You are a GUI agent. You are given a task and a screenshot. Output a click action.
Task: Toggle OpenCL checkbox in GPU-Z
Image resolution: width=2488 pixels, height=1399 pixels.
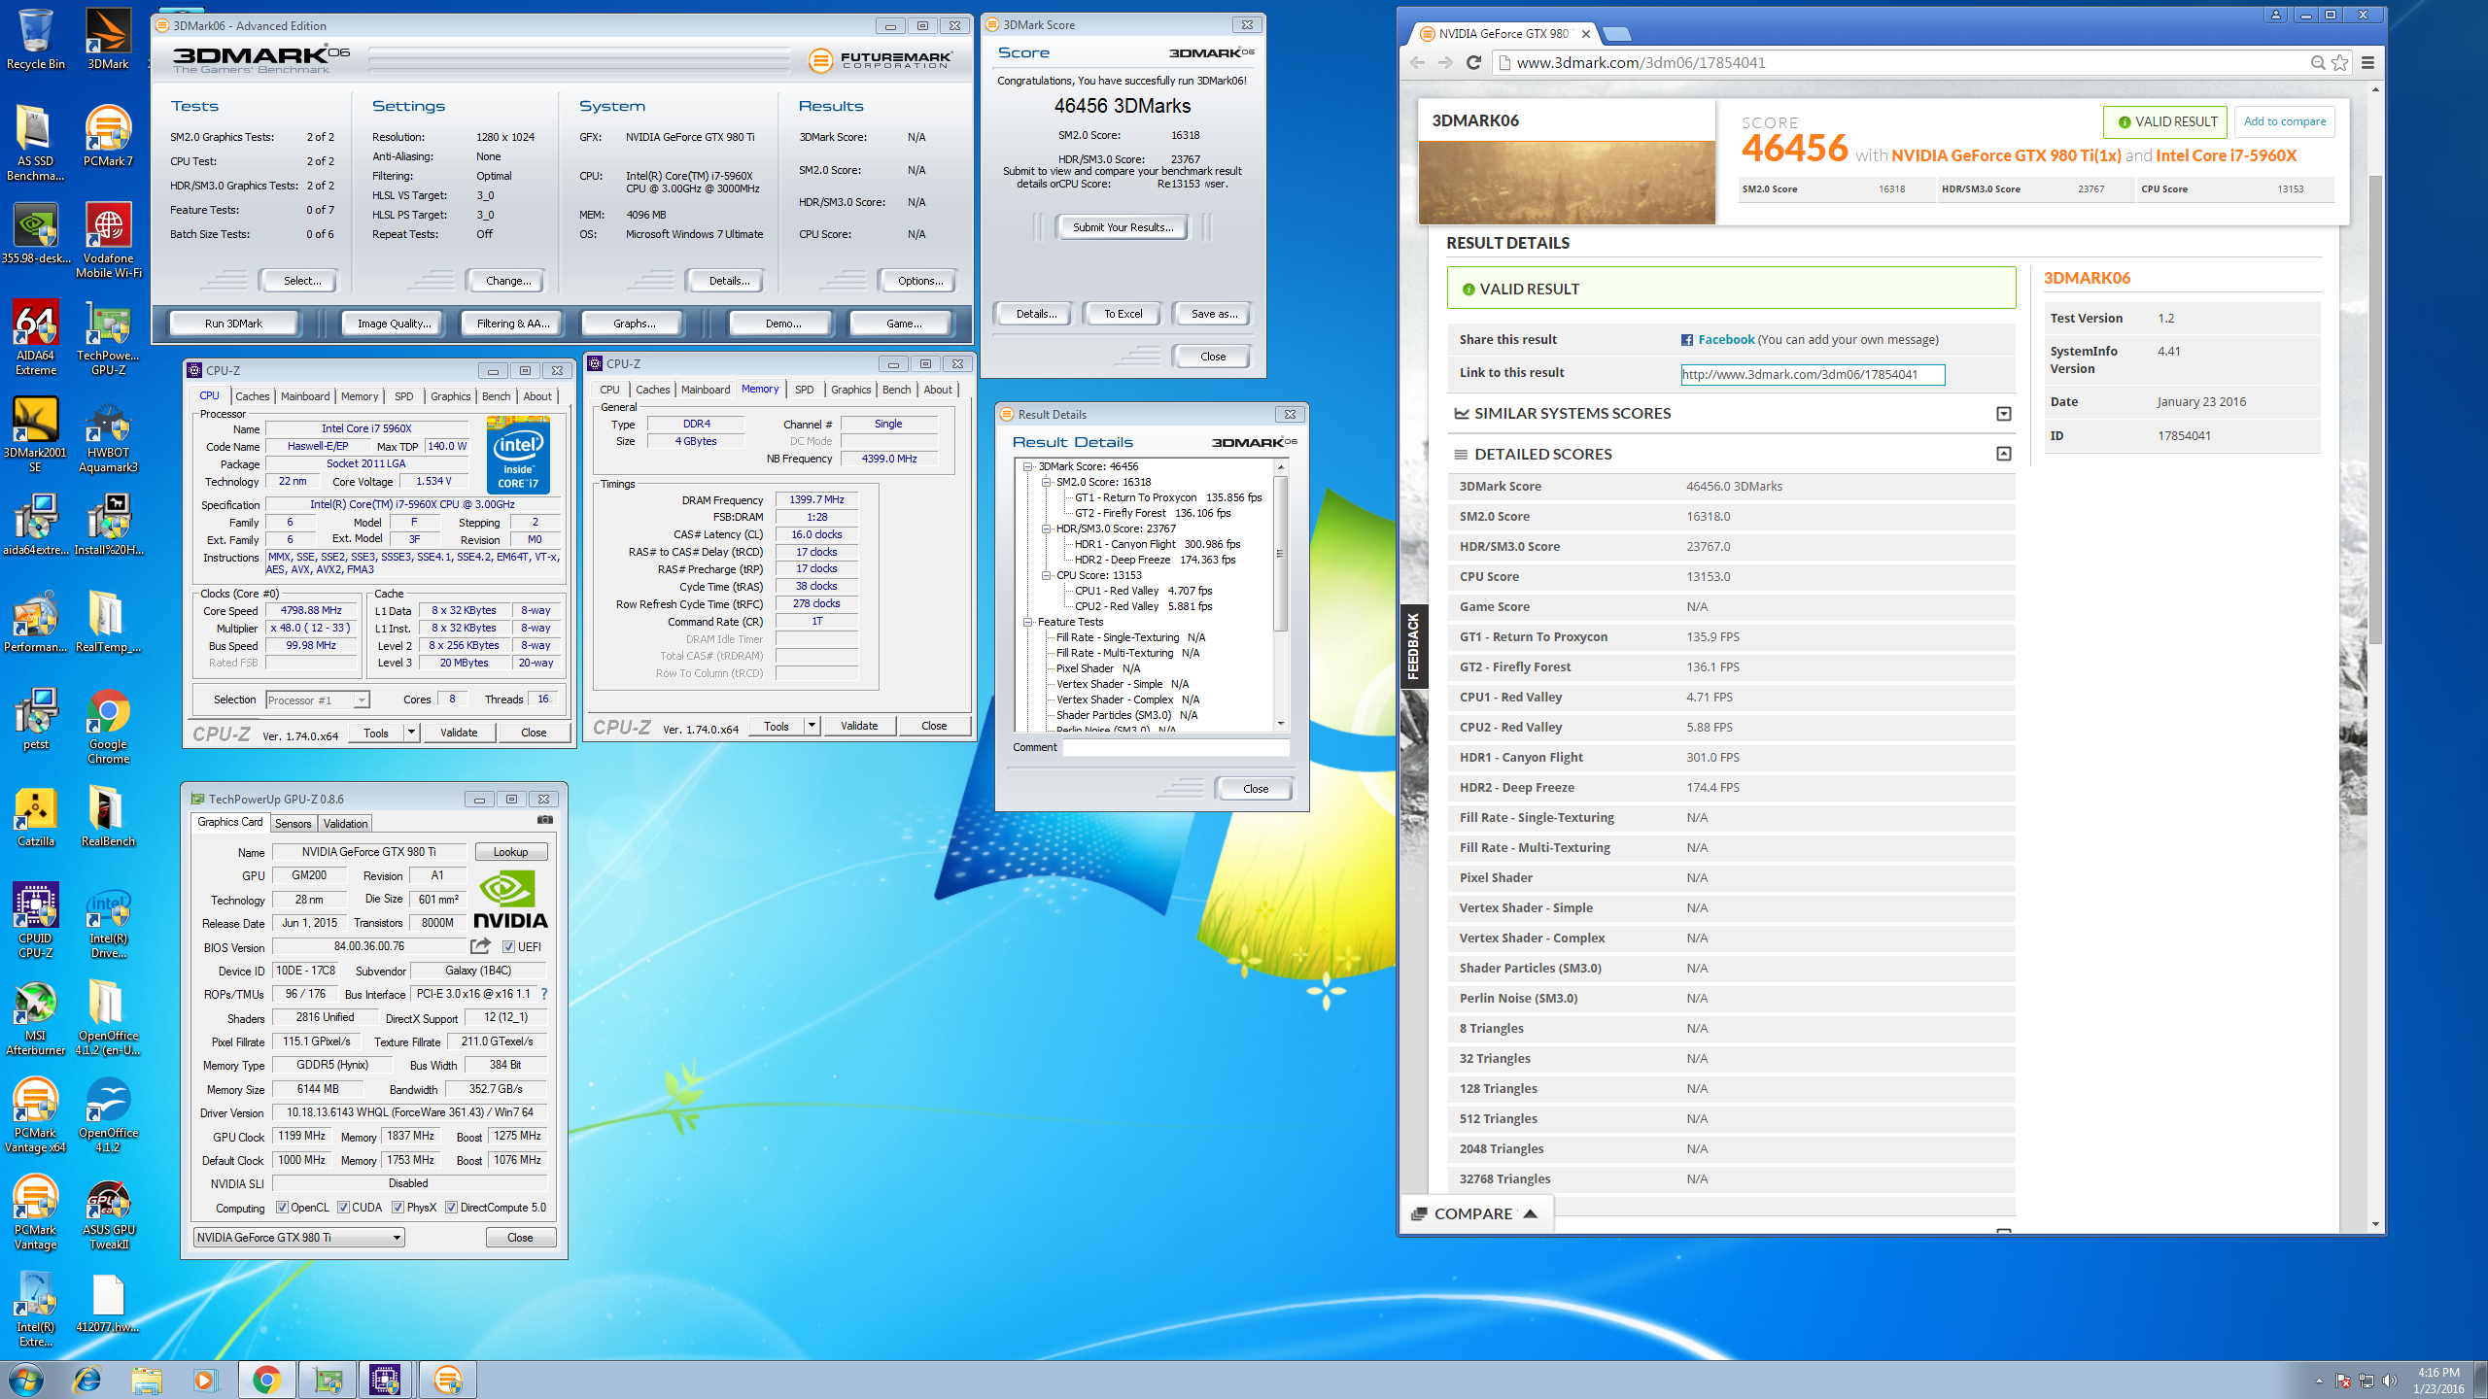click(x=282, y=1208)
